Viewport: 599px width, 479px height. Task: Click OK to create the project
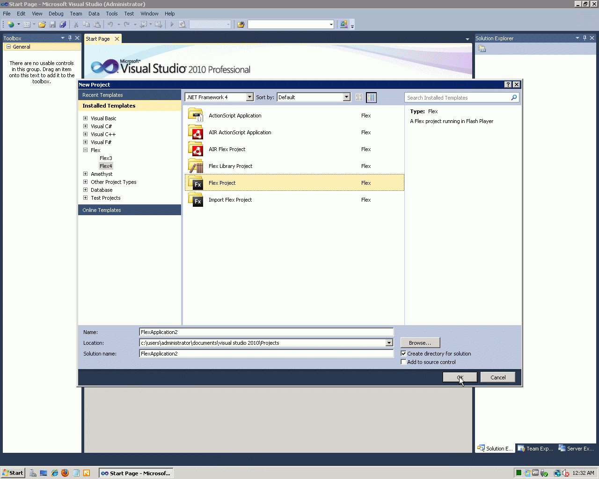(x=460, y=377)
